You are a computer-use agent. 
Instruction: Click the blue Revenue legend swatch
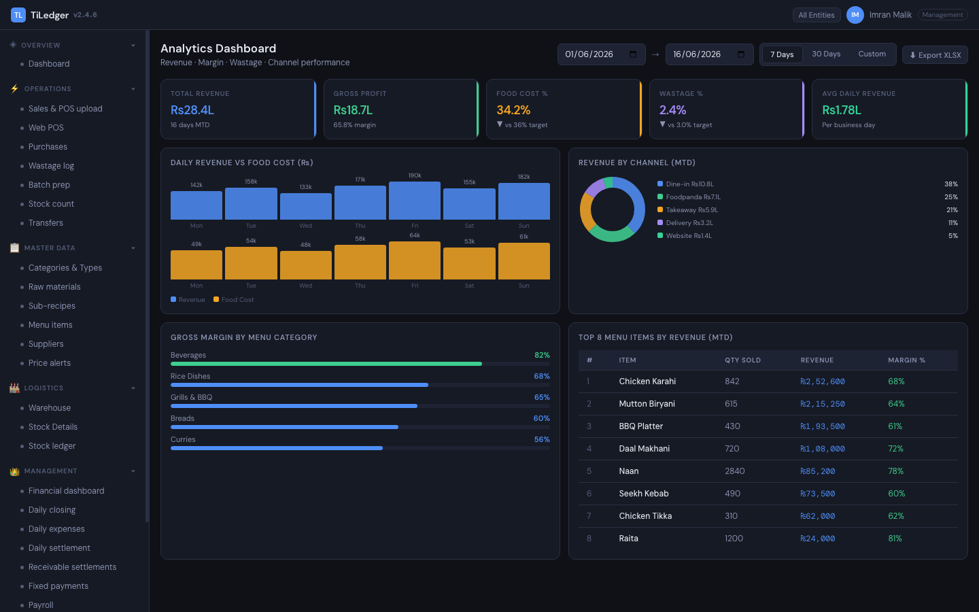coord(173,299)
